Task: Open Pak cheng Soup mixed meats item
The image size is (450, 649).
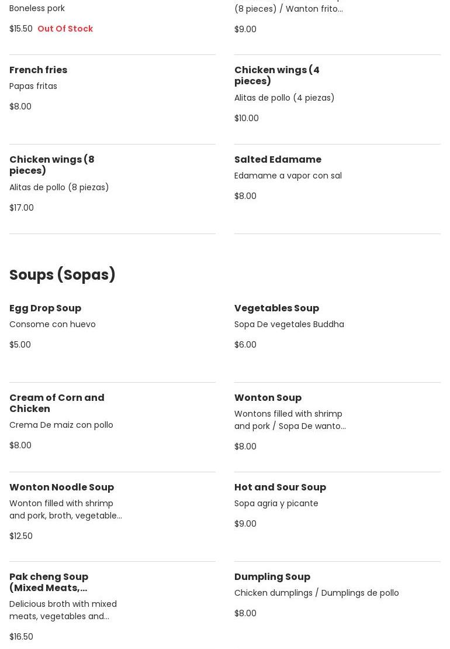Action: (49, 582)
